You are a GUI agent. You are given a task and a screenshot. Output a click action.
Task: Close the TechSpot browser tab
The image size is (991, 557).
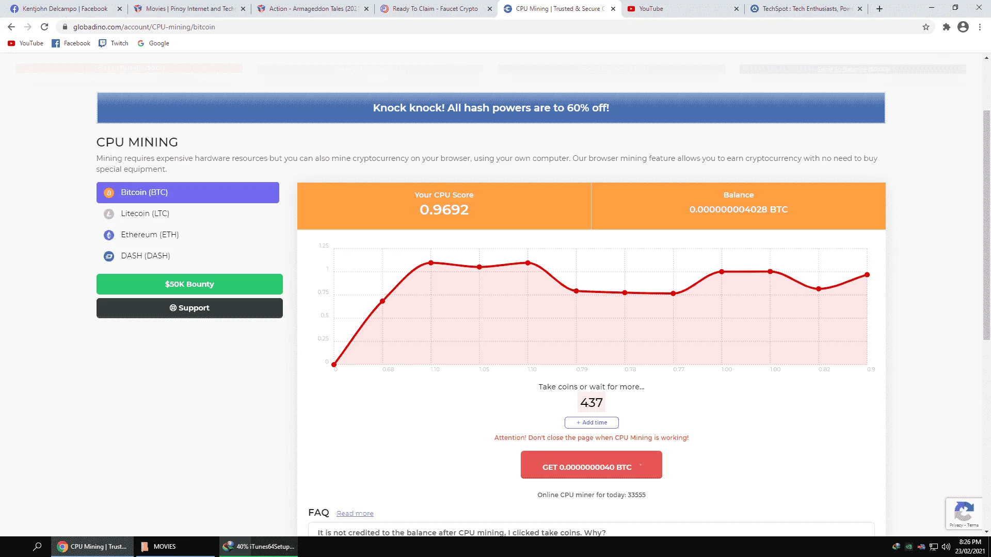click(x=860, y=9)
